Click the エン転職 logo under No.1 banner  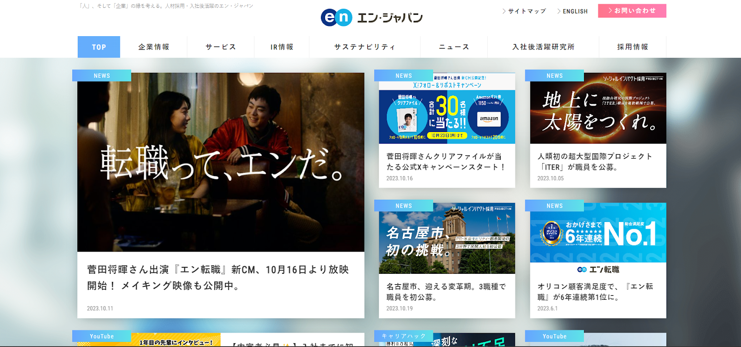click(598, 269)
